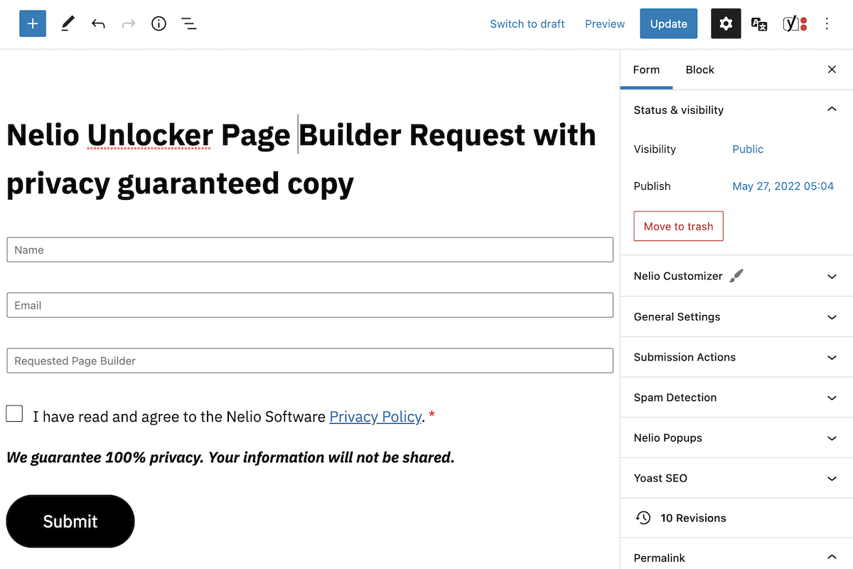Switch to the Form tab
This screenshot has height=569, width=853.
pyautogui.click(x=646, y=70)
